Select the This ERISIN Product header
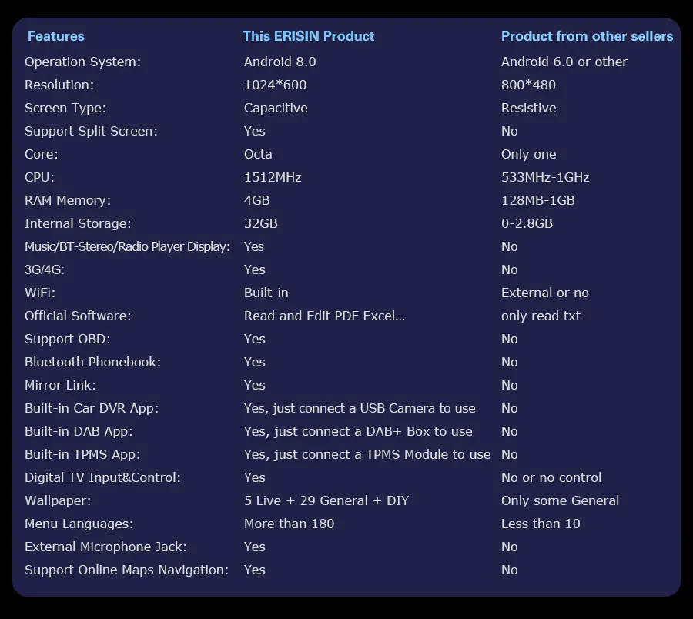693x619 pixels. click(308, 36)
